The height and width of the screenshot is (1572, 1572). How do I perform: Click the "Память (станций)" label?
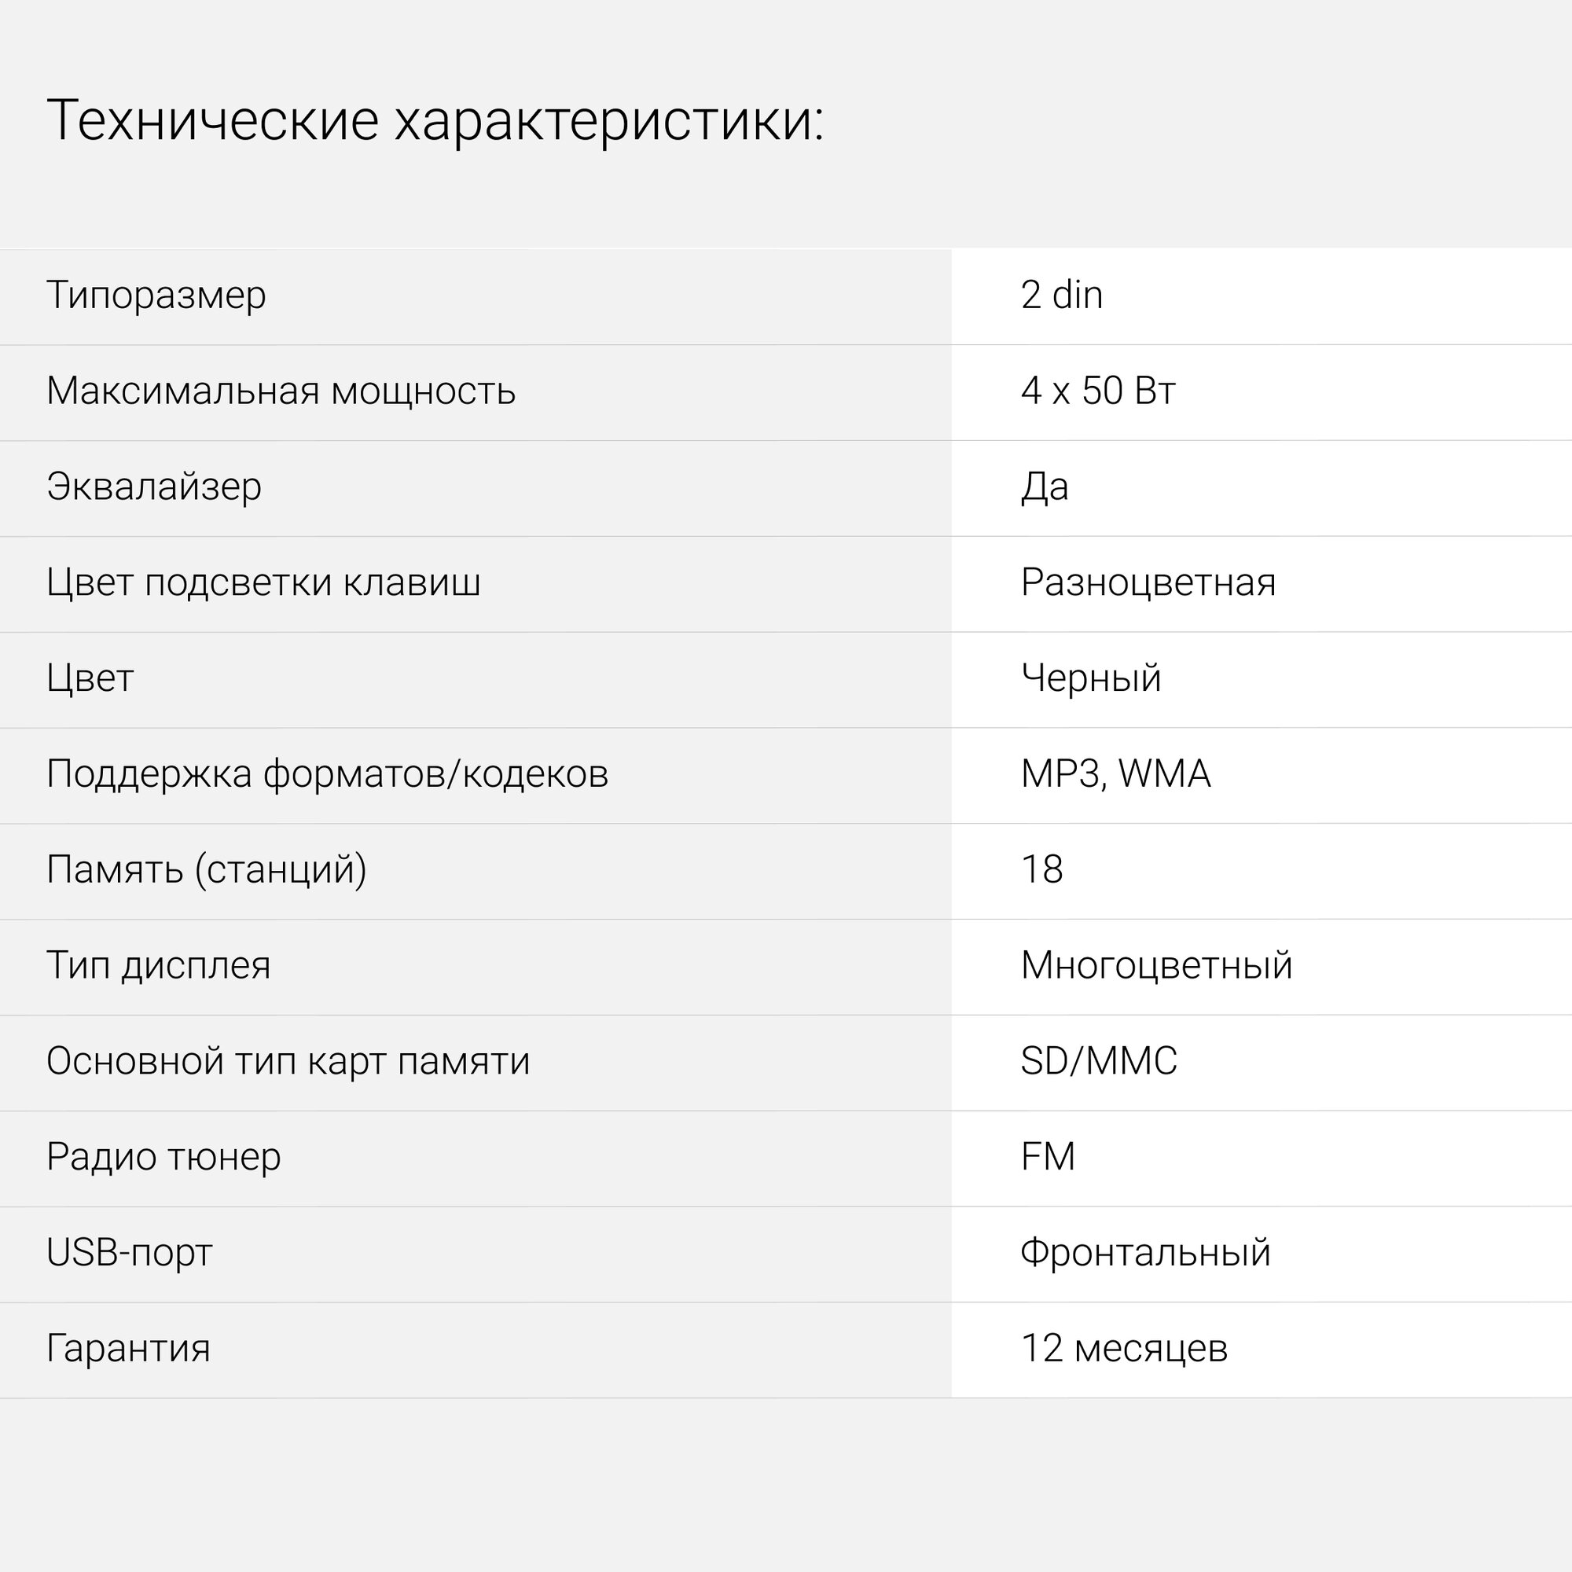pyautogui.click(x=206, y=870)
